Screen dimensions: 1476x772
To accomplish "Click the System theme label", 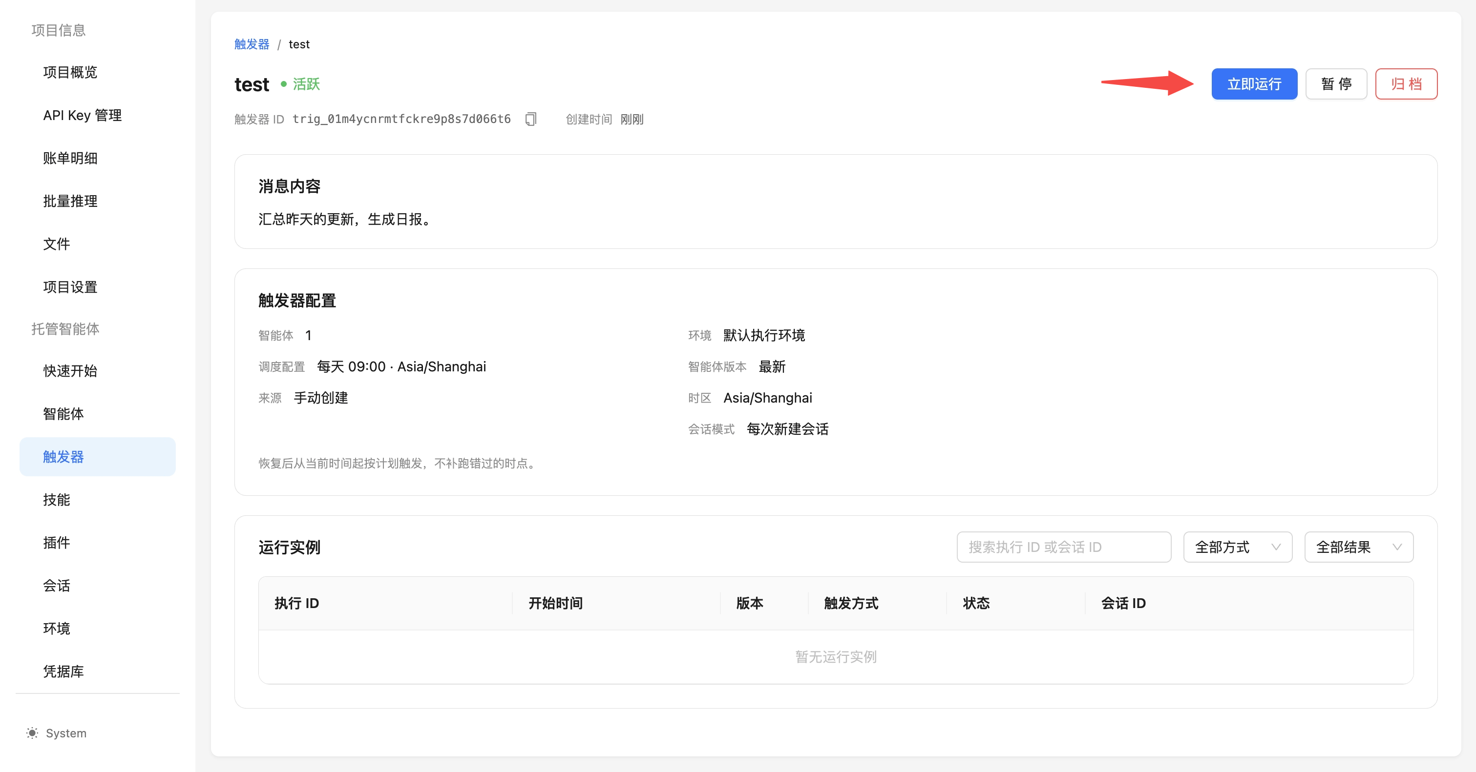I will tap(66, 733).
